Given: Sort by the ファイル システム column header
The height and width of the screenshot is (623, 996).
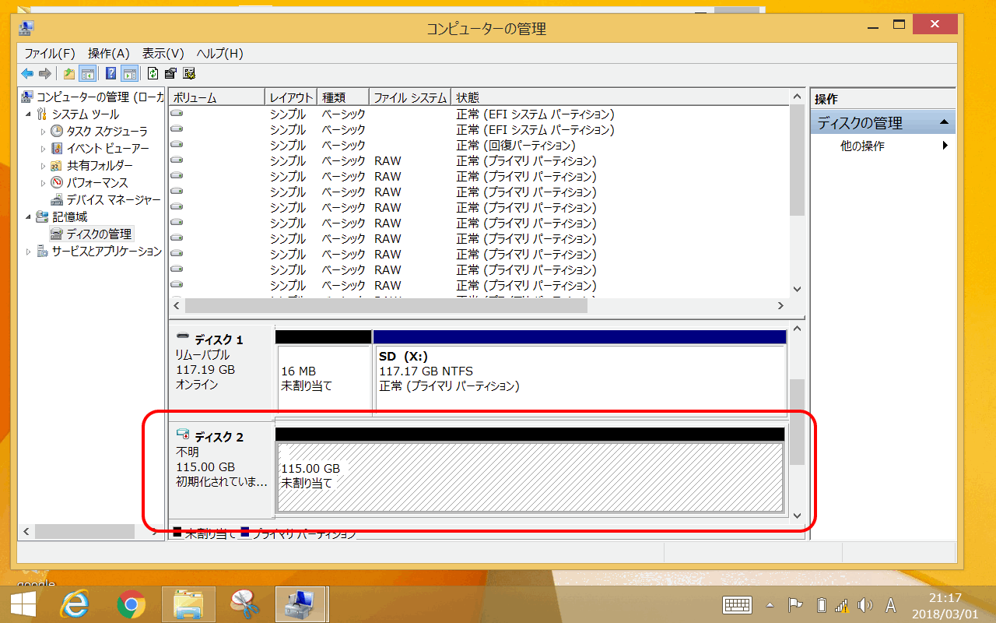Looking at the screenshot, I should [x=409, y=97].
